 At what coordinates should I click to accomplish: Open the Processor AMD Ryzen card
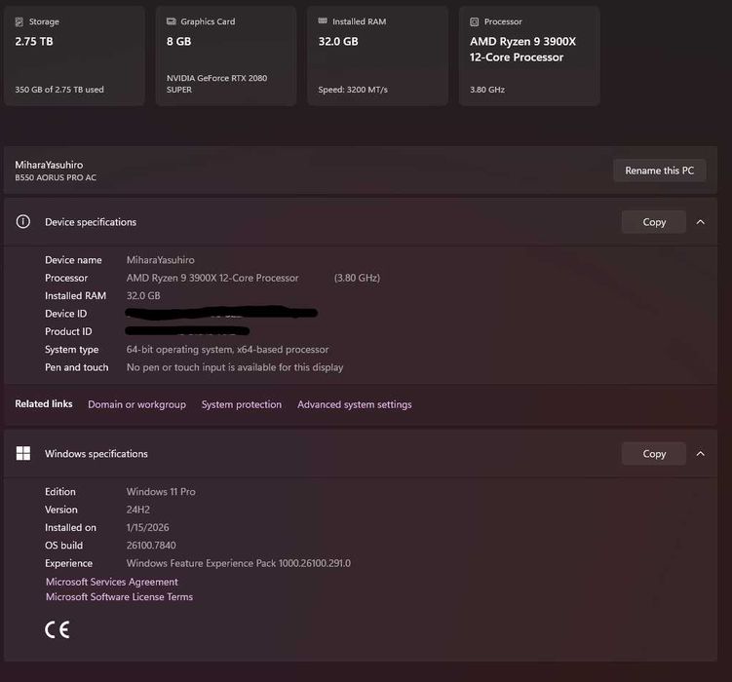(529, 56)
